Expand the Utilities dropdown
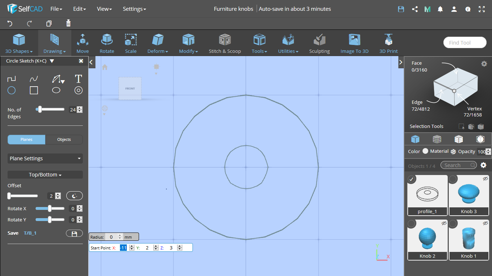Screen dimensions: 492x276 click(x=288, y=43)
